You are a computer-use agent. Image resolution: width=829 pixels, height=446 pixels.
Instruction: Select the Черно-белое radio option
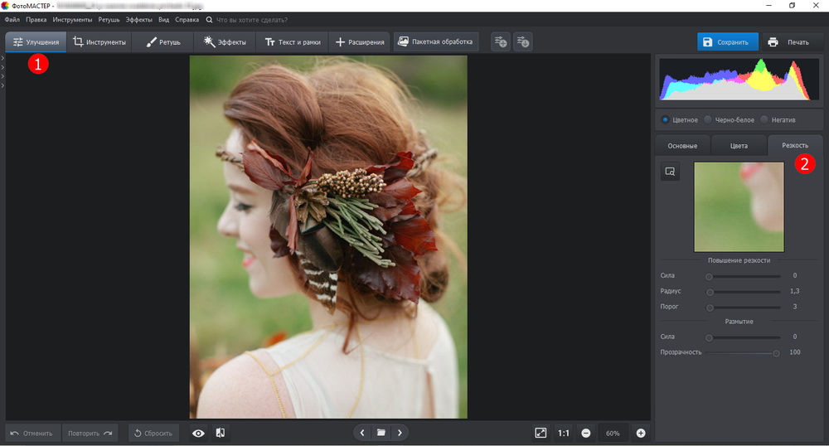[x=708, y=120]
